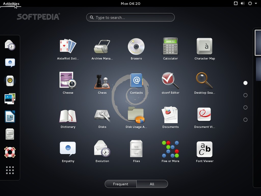Open Help lifebuoy in the dash
Image resolution: width=261 pixels, height=196 pixels.
(x=10, y=152)
